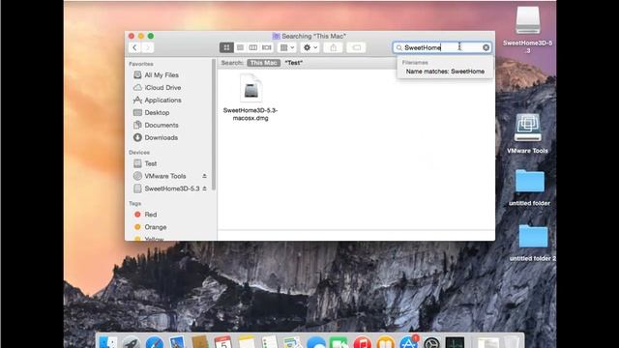Open Calendar from the Dock
Image resolution: width=619 pixels, height=348 pixels.
click(223, 342)
